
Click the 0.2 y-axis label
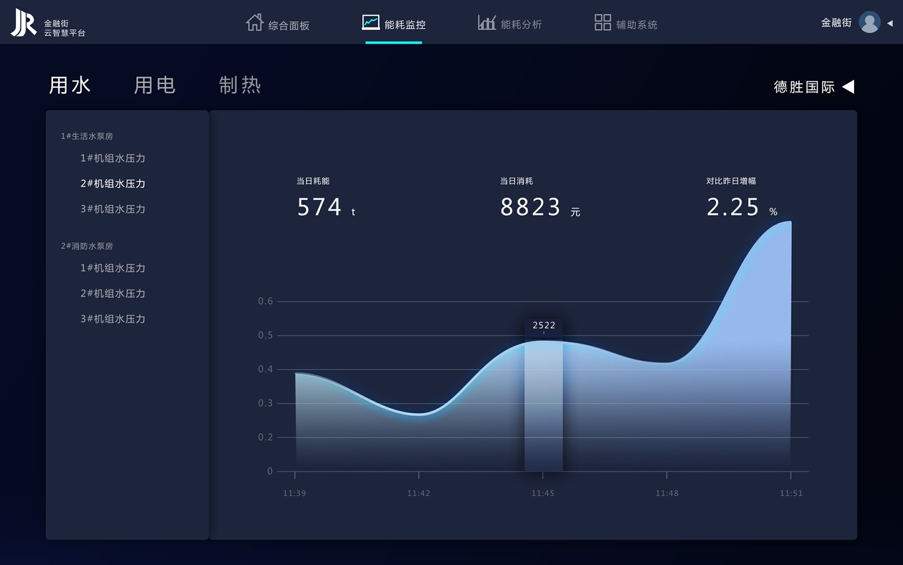coord(265,437)
